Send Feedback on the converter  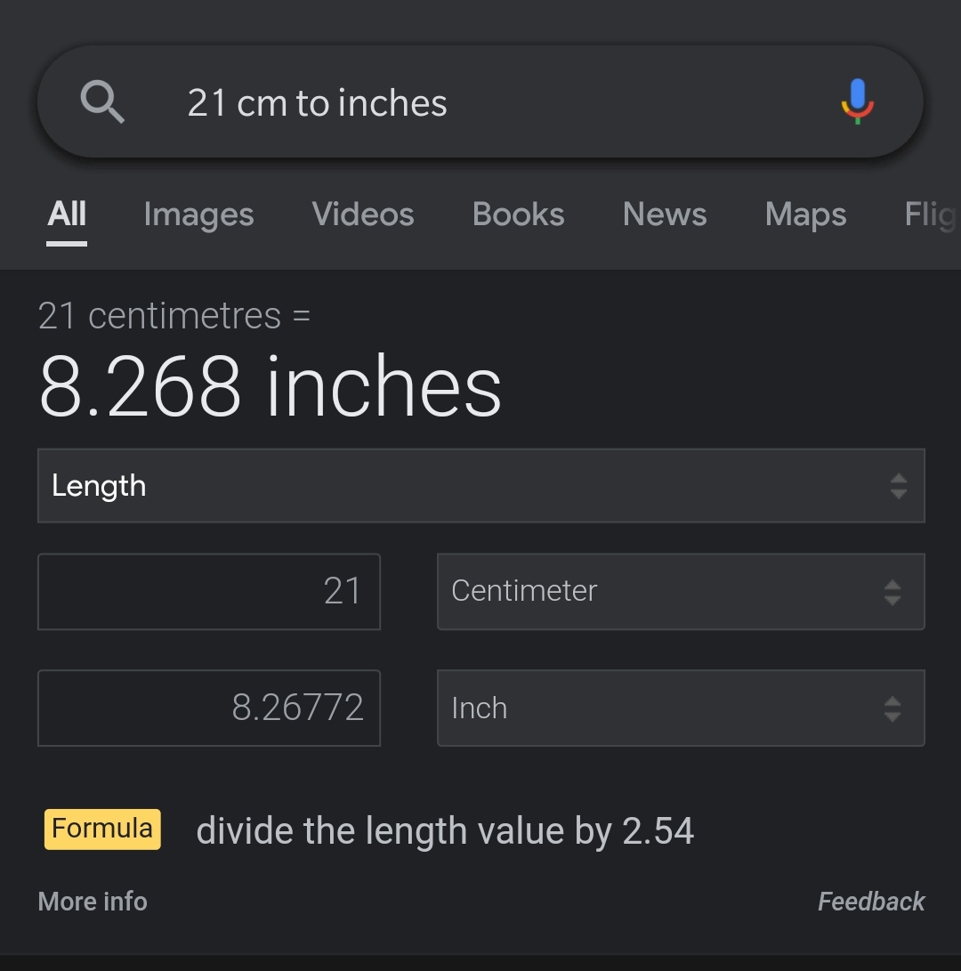[870, 902]
